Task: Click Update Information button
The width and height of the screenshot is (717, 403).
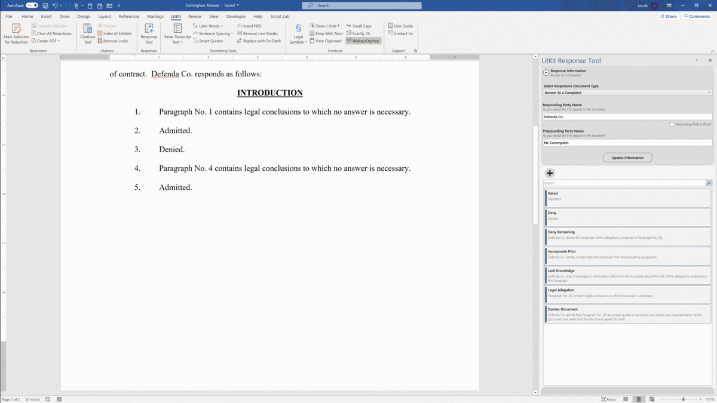Action: click(627, 158)
